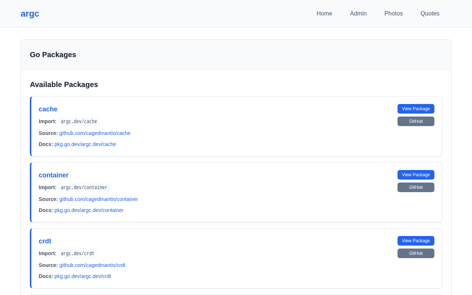Viewport: 472px width, 295px height.
Task: Visit pkg.go.dev/argc.dev/cache docs link
Action: pos(85,144)
